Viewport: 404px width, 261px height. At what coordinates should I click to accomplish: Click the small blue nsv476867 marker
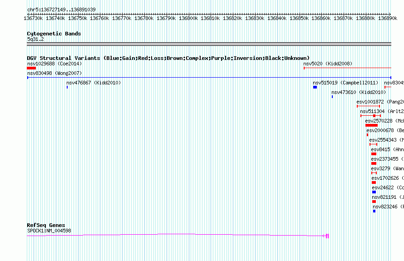pos(67,87)
